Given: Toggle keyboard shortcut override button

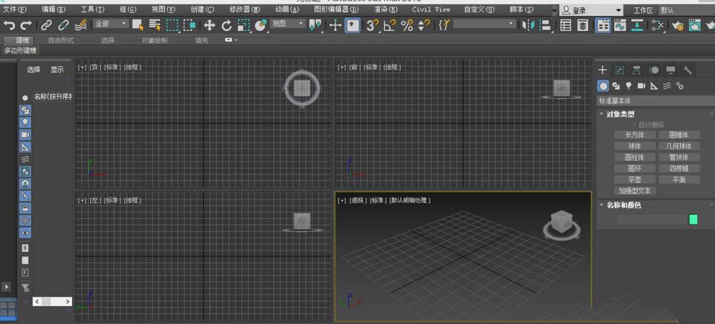Looking at the screenshot, I should pyautogui.click(x=352, y=25).
